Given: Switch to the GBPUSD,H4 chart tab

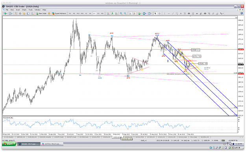Looking at the screenshot, I should pyautogui.click(x=21, y=137).
